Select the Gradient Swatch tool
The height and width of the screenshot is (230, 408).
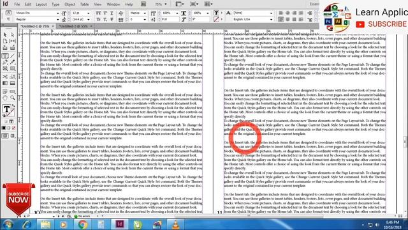(5, 83)
